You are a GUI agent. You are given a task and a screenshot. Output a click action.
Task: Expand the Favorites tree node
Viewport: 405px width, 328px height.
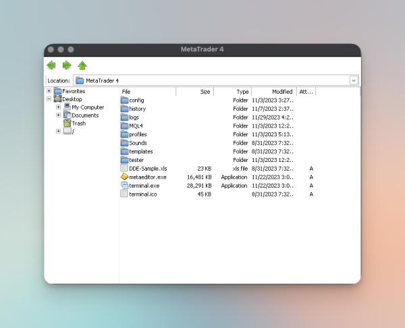click(x=49, y=91)
